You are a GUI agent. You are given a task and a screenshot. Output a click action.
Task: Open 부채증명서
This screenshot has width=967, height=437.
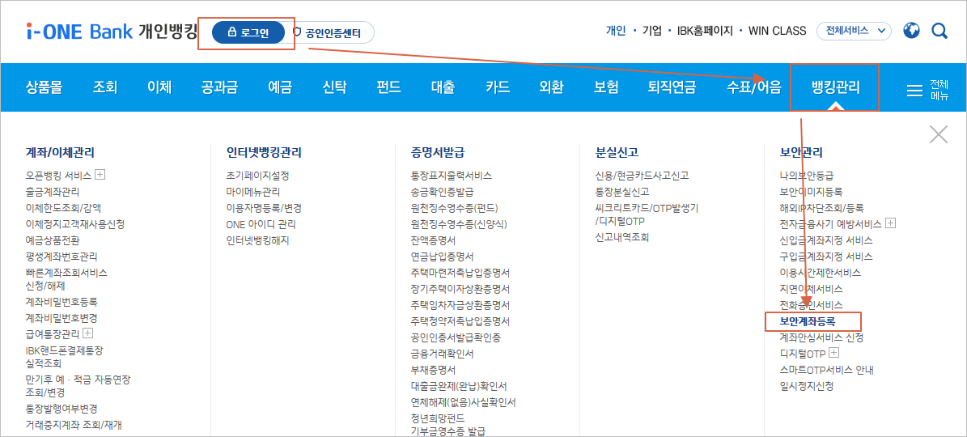pos(434,370)
